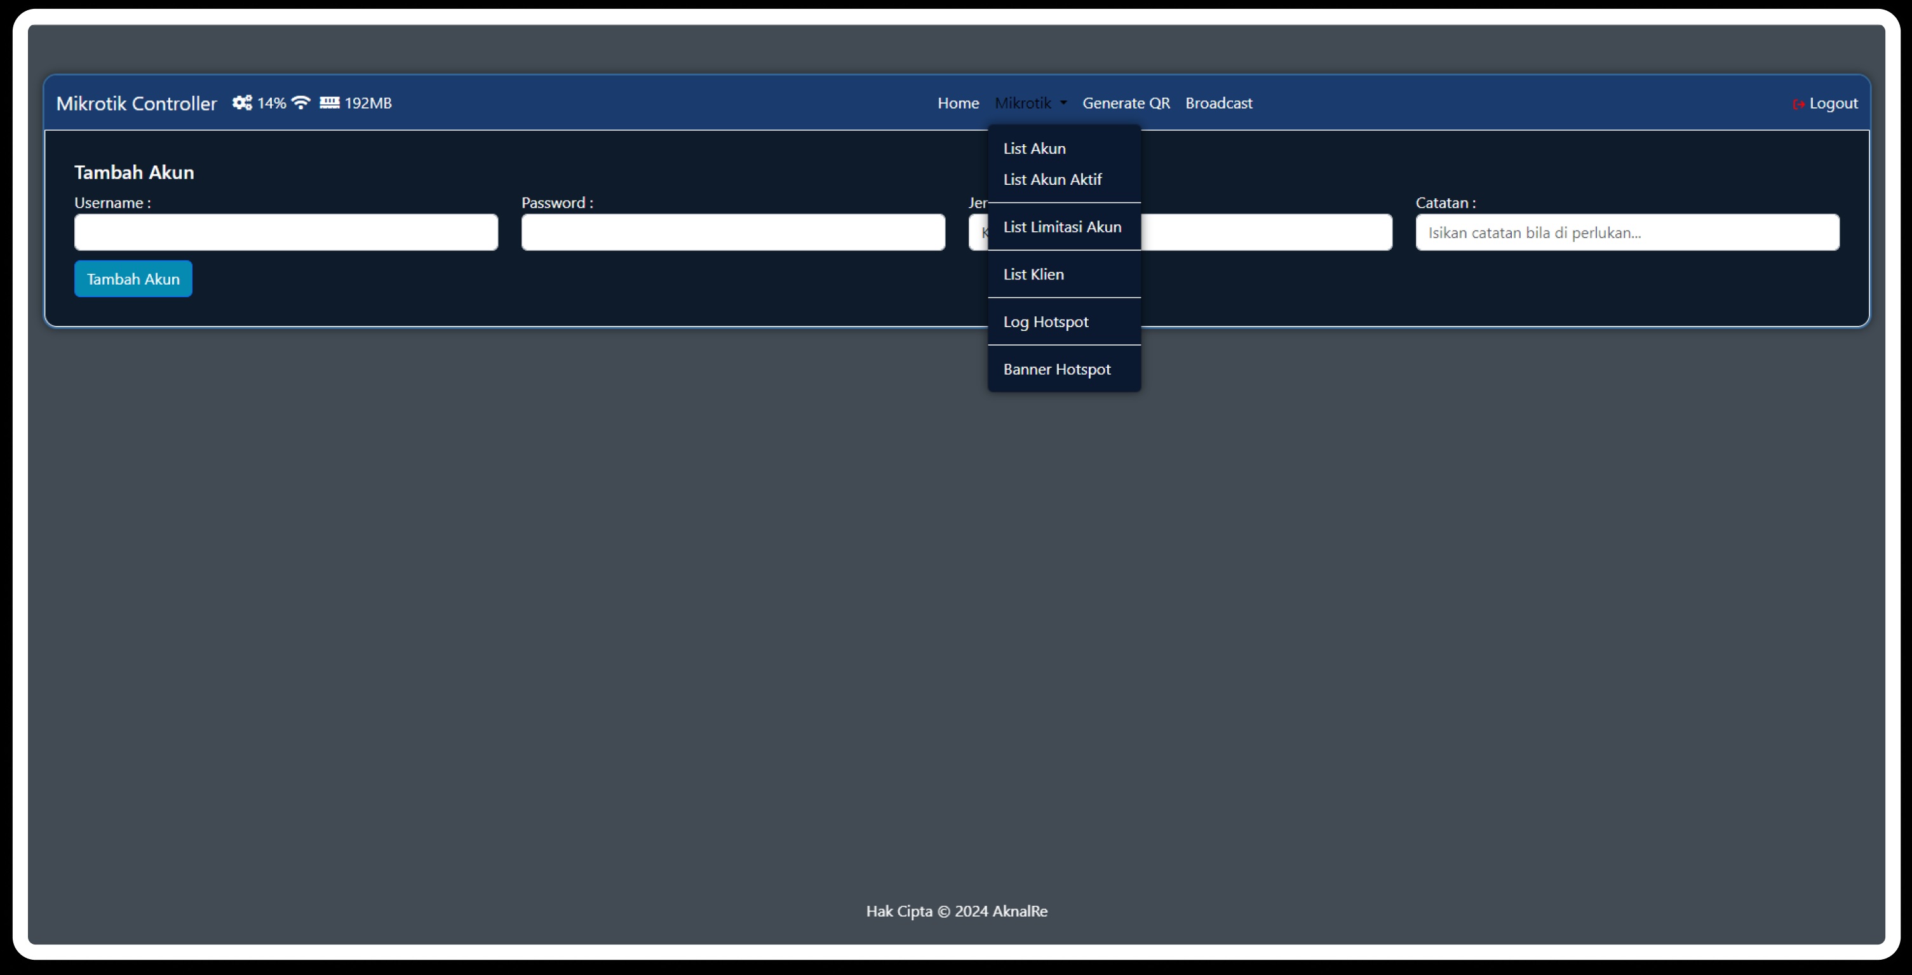1912x975 pixels.
Task: Click the Catatan notes field
Action: click(x=1627, y=232)
